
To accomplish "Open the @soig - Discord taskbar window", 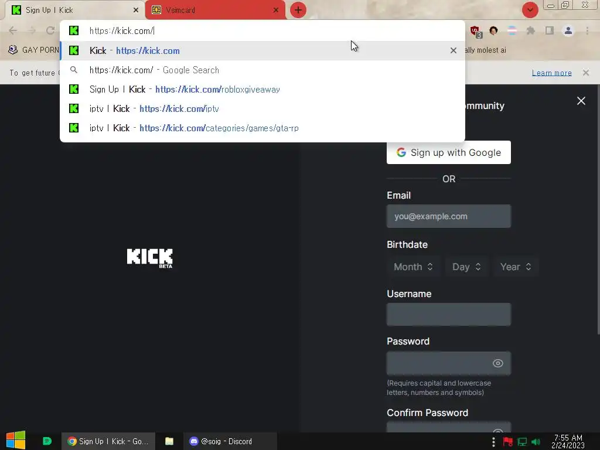I will point(230,441).
